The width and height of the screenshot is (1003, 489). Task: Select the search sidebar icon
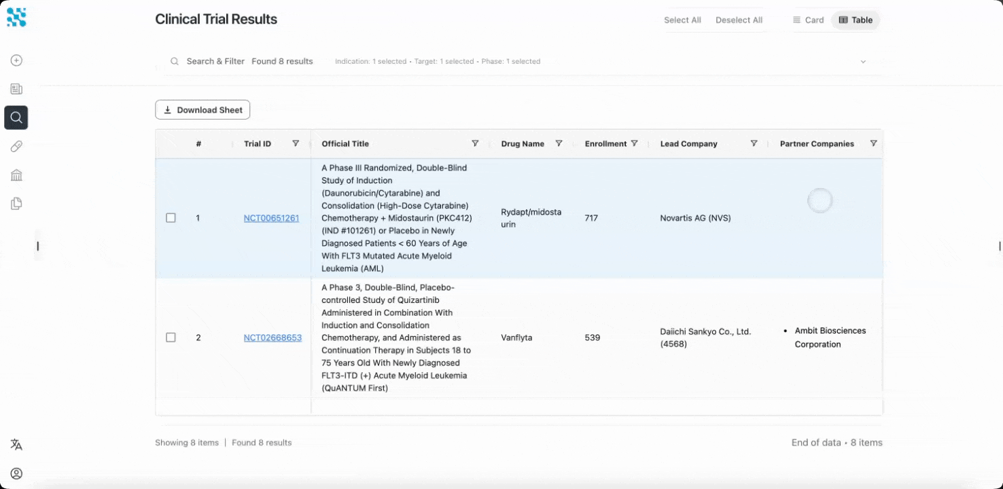(16, 117)
